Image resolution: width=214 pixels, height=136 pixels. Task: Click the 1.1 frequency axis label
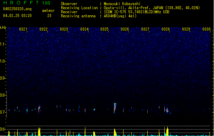pyautogui.click(x=3, y=44)
